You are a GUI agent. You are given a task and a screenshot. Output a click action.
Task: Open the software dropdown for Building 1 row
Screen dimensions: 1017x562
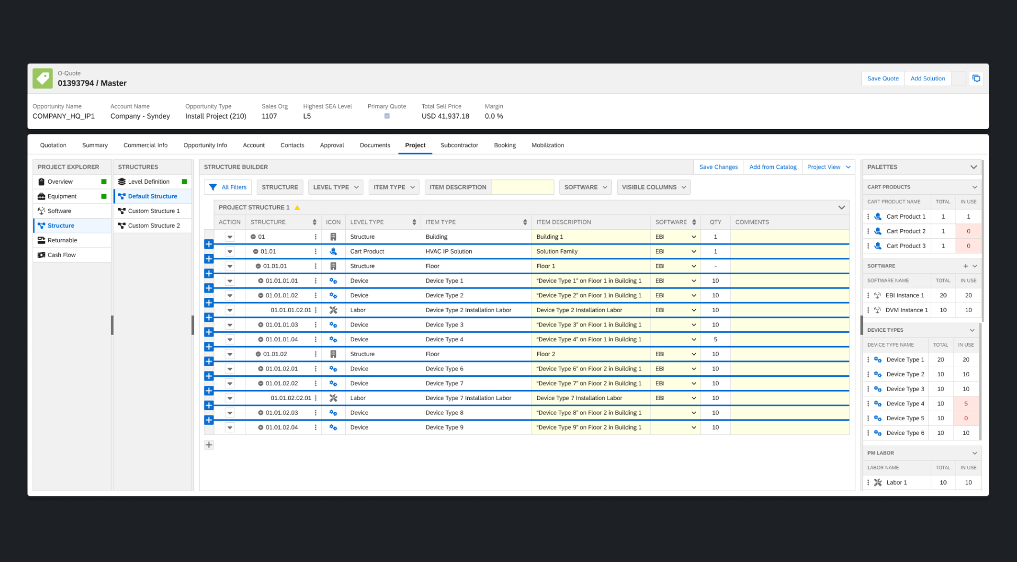click(693, 237)
